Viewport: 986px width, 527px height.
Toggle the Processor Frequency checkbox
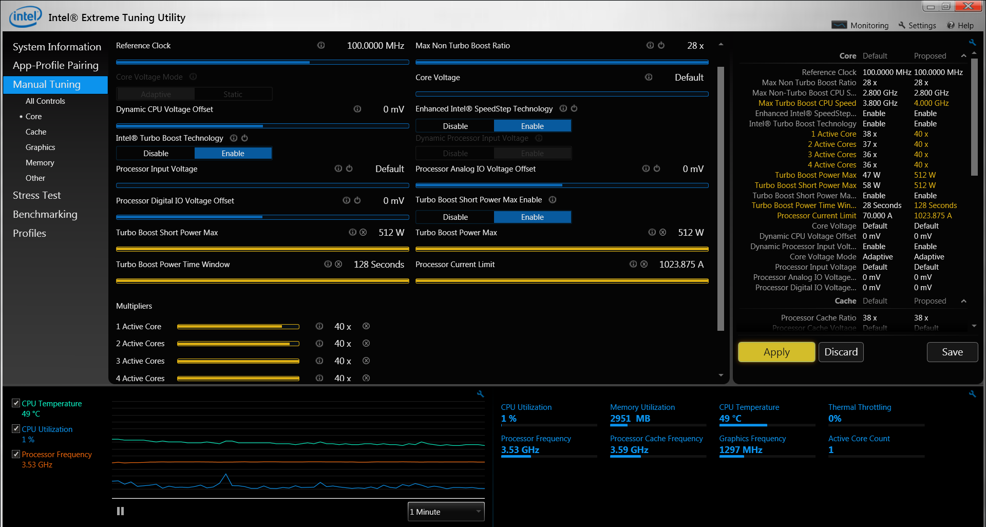[x=16, y=454]
